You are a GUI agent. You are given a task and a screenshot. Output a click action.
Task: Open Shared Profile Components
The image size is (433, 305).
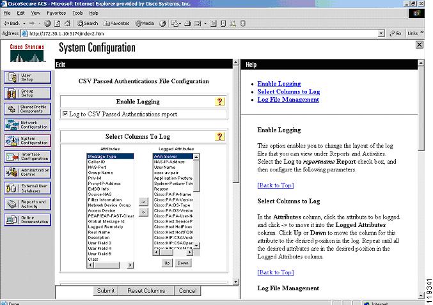coord(28,109)
